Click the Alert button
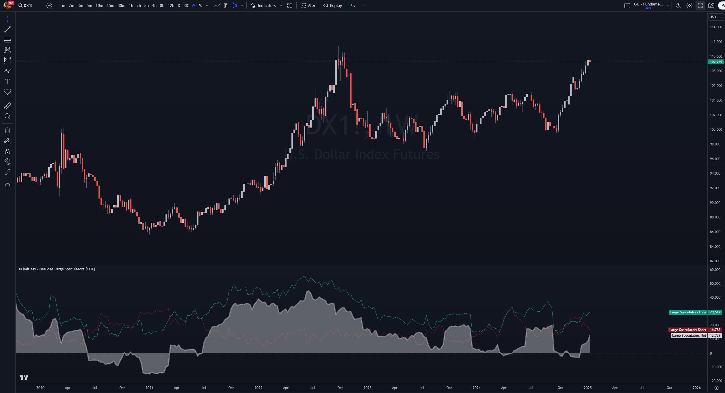The image size is (725, 393). [308, 5]
